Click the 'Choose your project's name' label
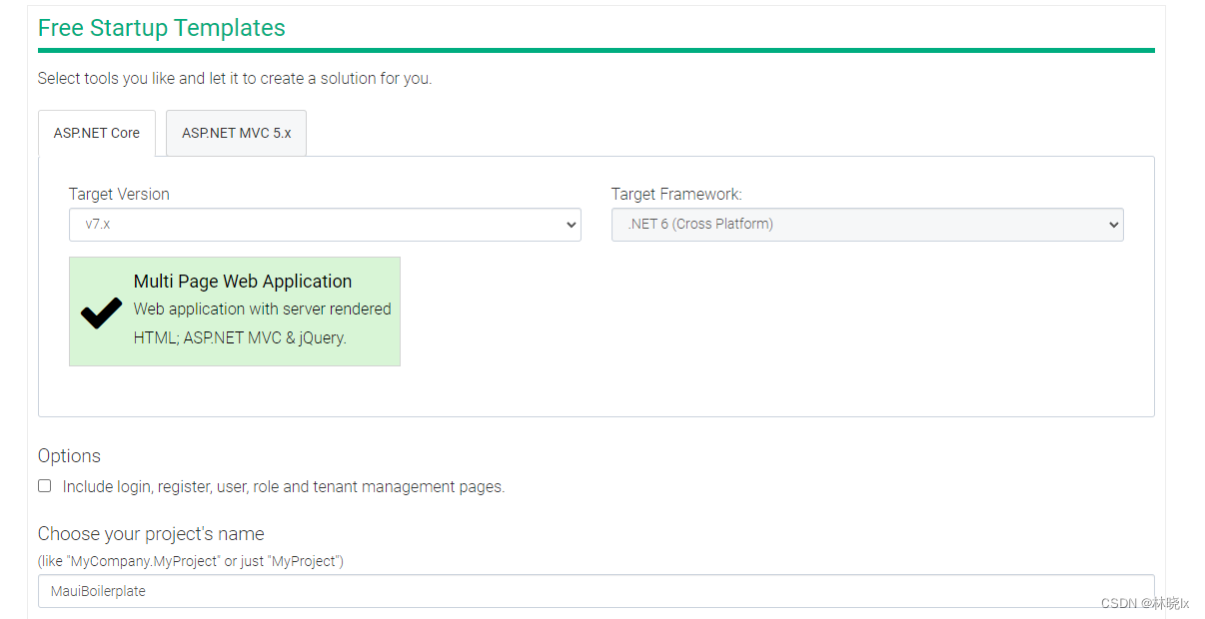This screenshot has width=1205, height=619. click(151, 534)
